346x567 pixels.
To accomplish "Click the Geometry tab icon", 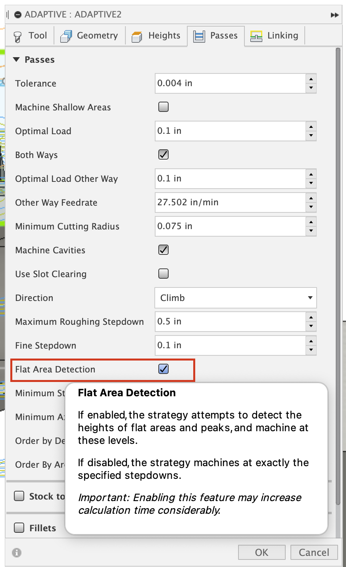I will coord(65,35).
